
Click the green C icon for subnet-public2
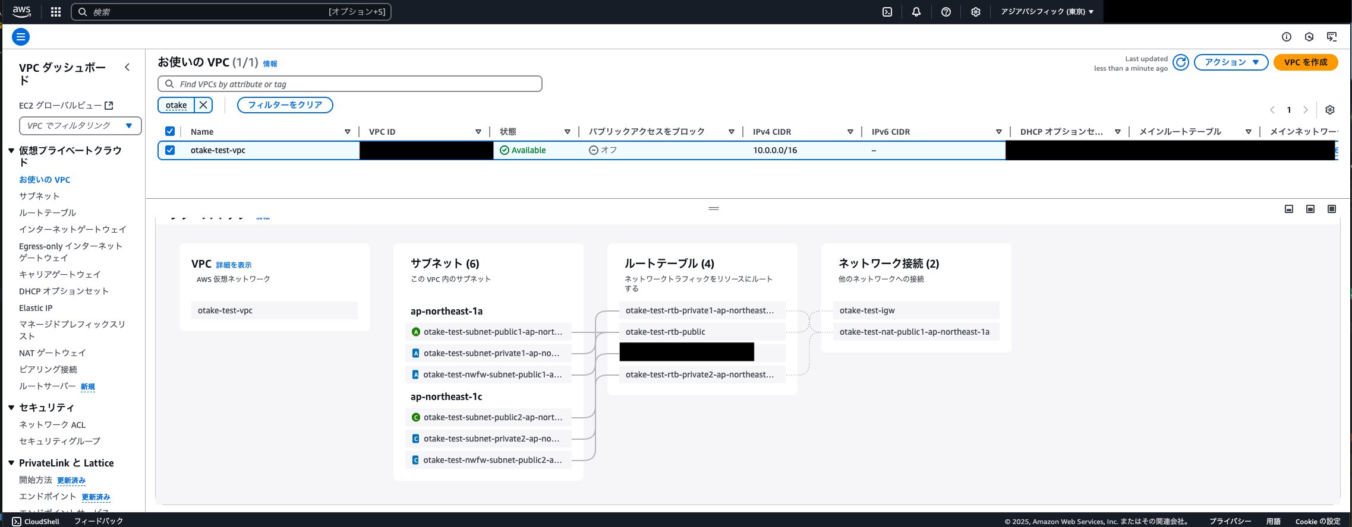[x=416, y=417]
